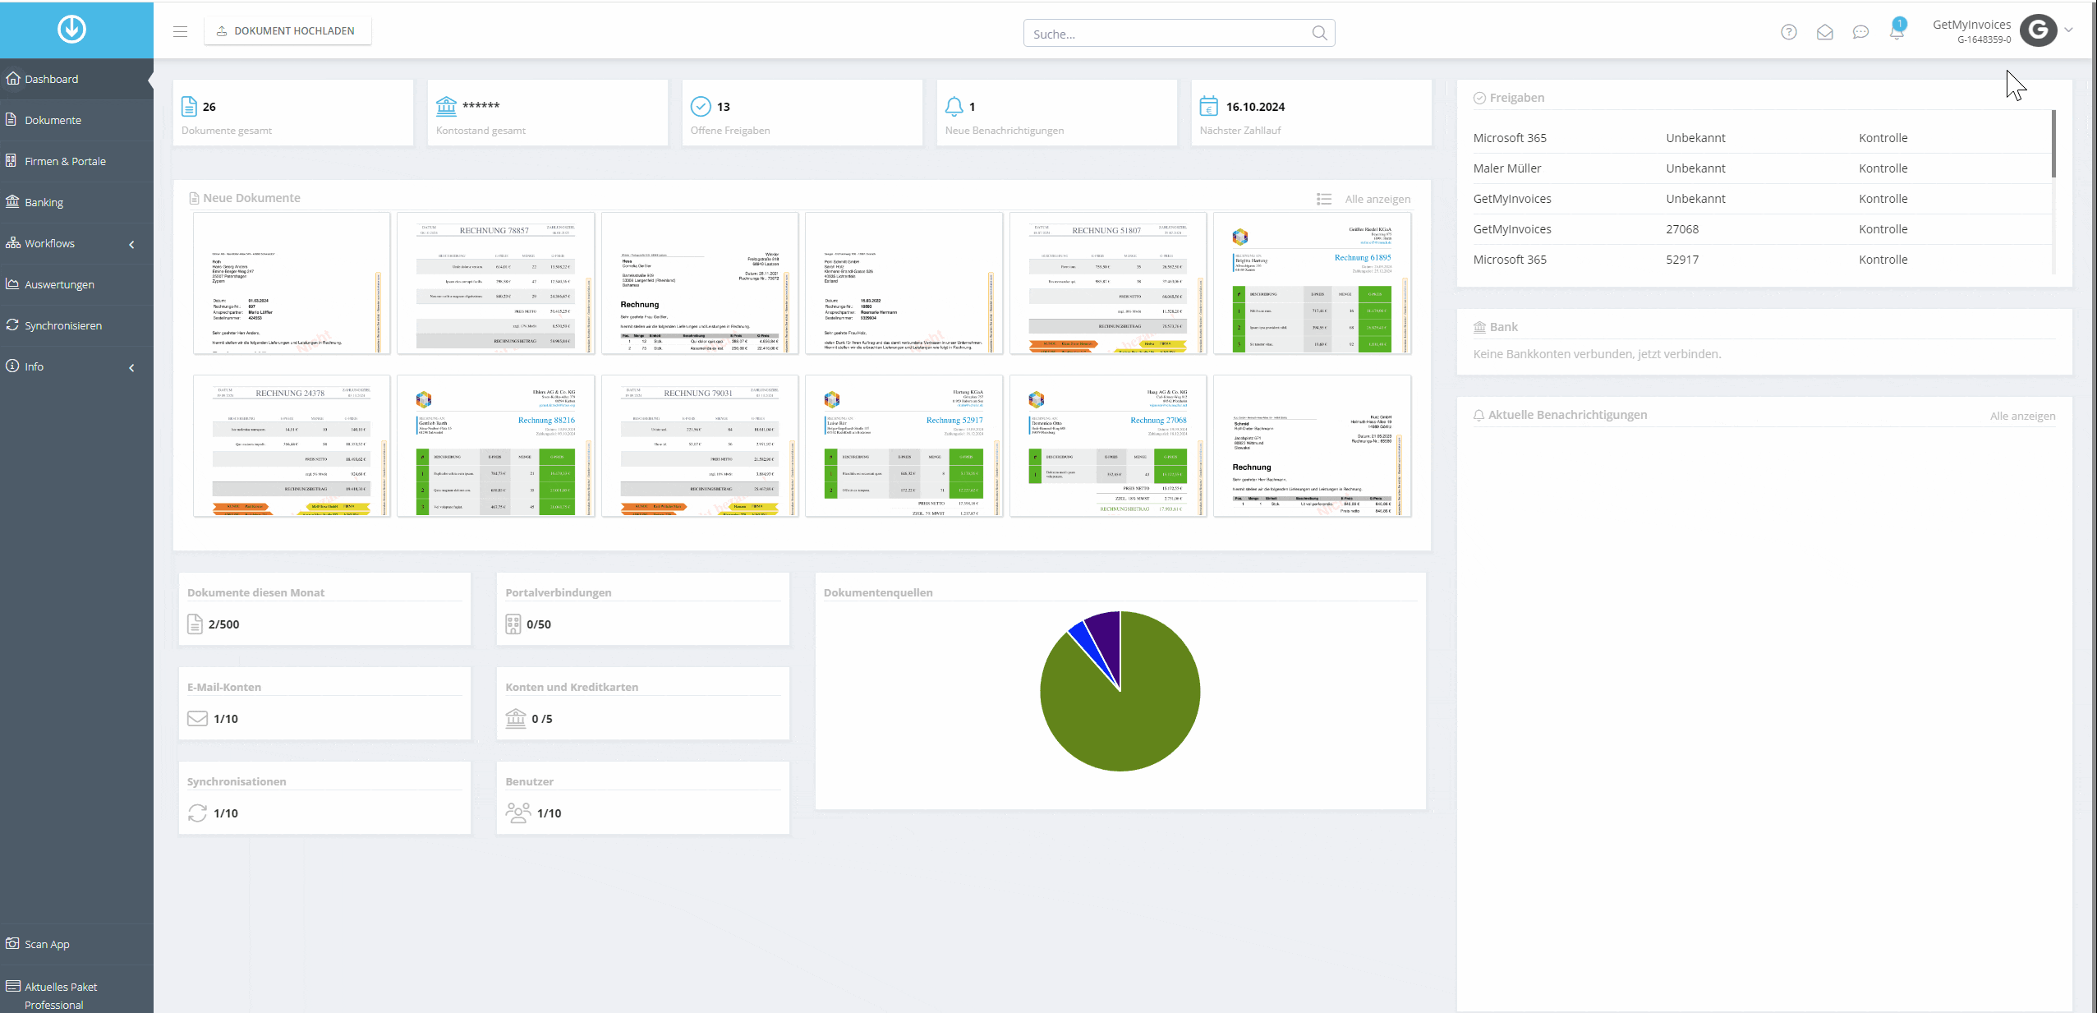Click the Nächster Zahllauf calendar icon
Viewport: 2097px width, 1013px height.
[x=1208, y=107]
